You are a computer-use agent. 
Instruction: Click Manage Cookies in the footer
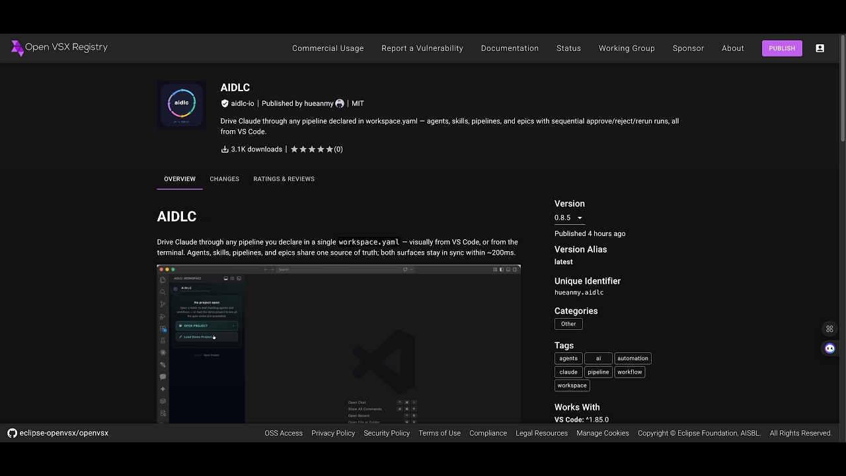pos(603,433)
